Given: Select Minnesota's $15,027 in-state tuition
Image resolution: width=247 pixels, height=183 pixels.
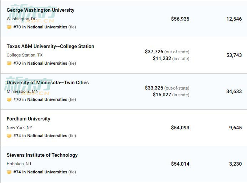Looking at the screenshot, I should coord(162,95).
